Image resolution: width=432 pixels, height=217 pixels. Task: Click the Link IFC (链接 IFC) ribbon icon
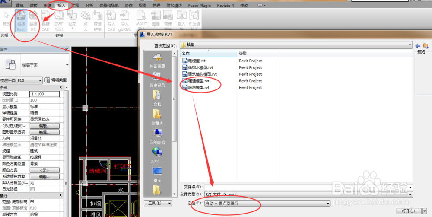pyautogui.click(x=33, y=21)
